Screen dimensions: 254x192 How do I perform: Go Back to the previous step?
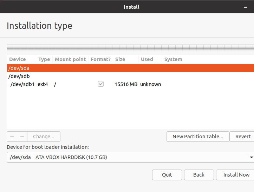198,175
